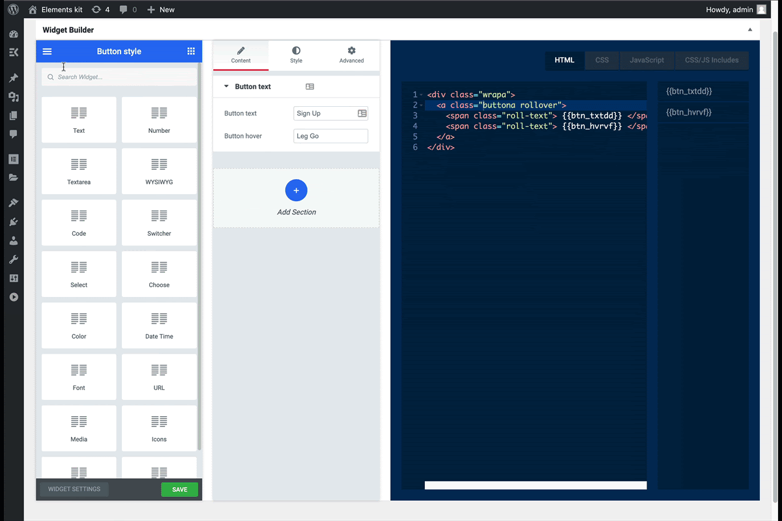The height and width of the screenshot is (521, 782).
Task: Select the Text widget in the widget list
Action: (78, 119)
